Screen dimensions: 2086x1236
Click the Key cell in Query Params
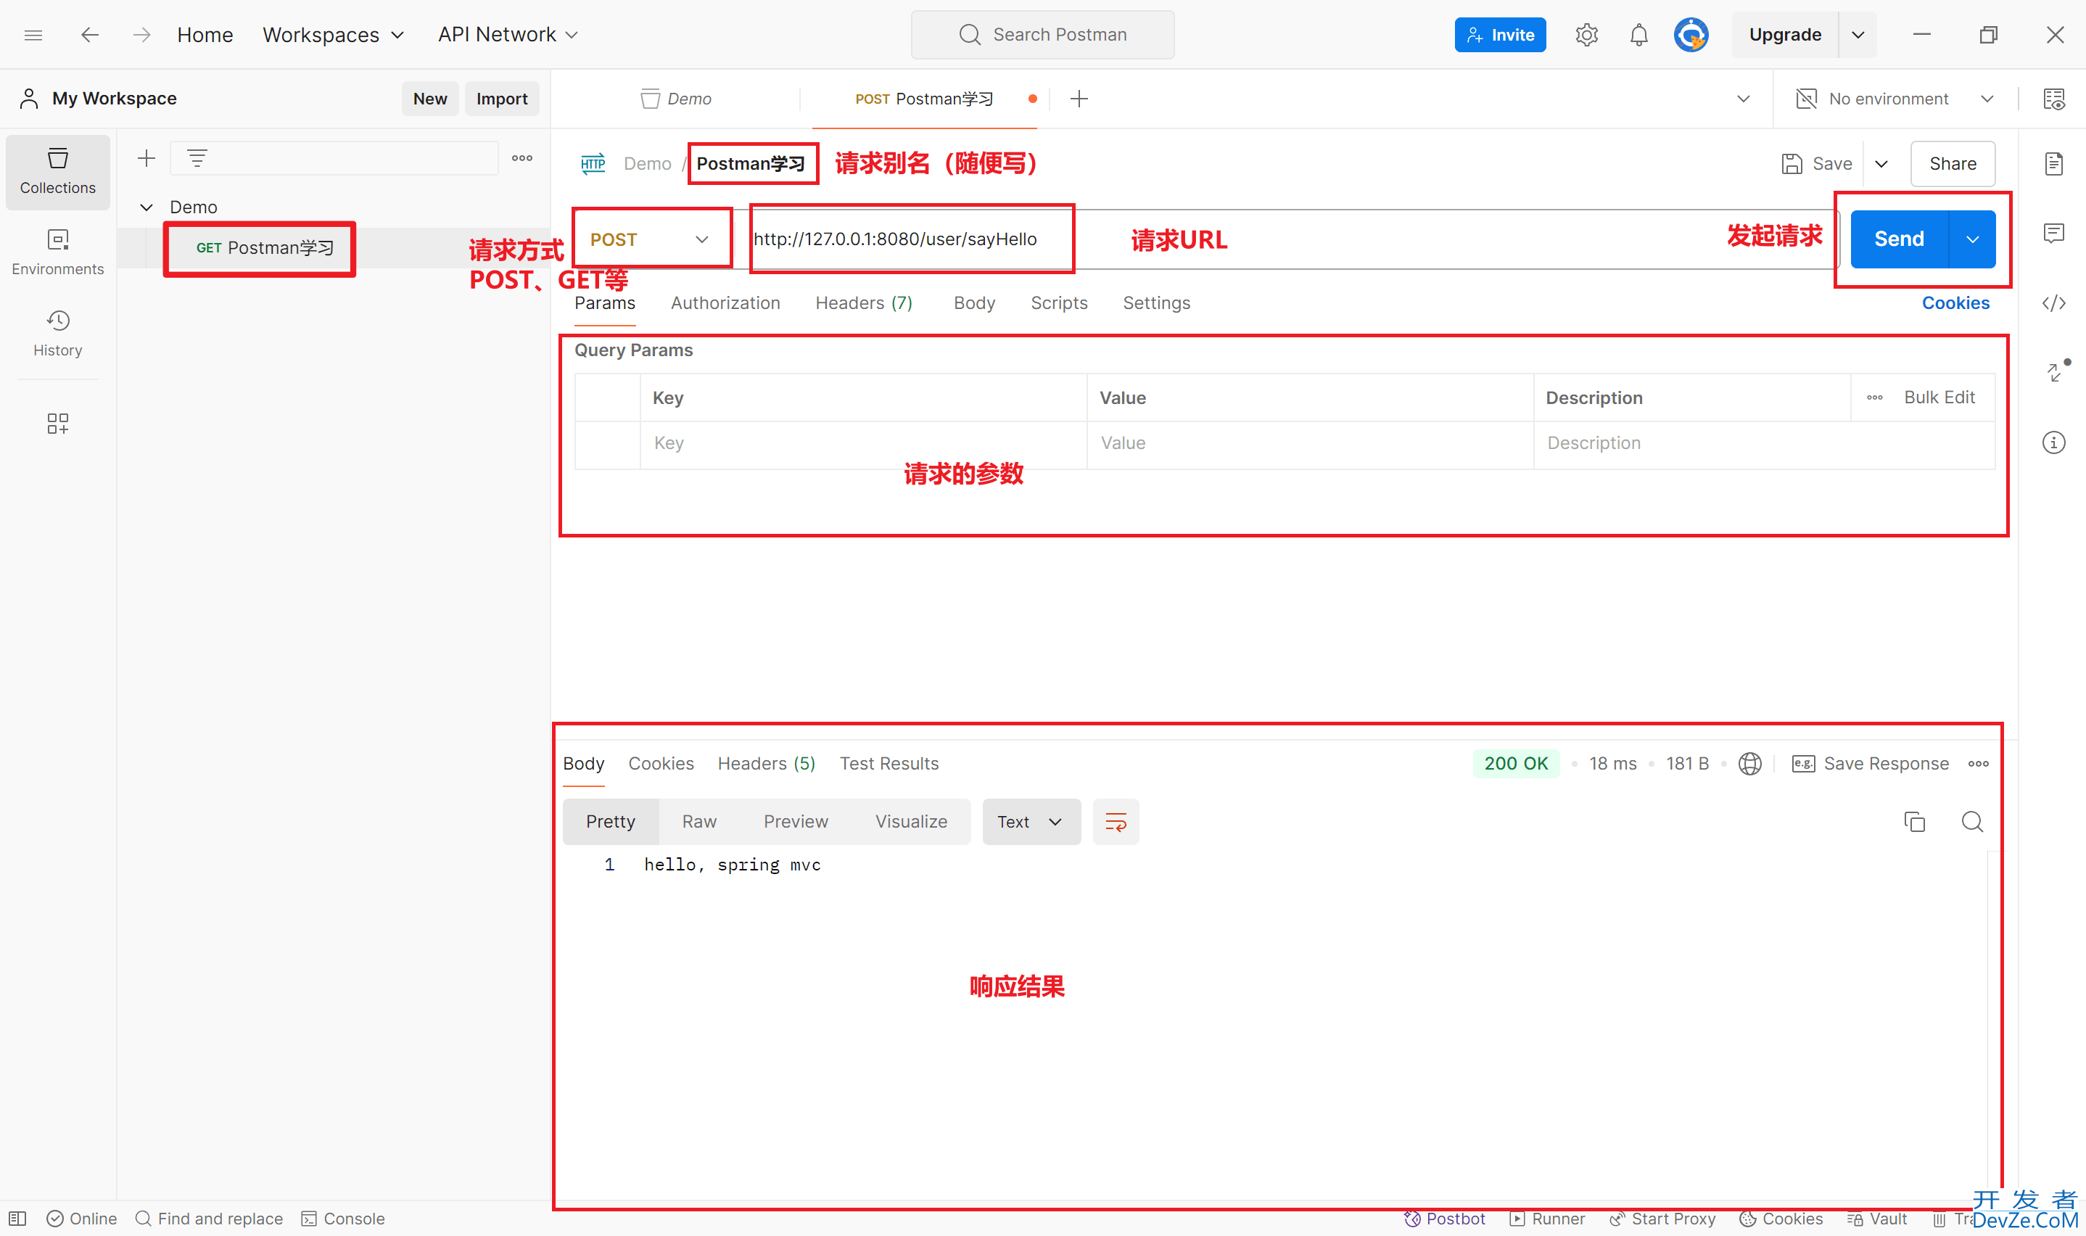(862, 443)
